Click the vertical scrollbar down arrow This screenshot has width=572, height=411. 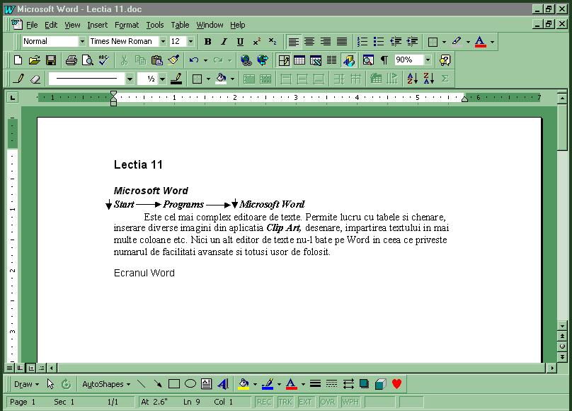tap(562, 325)
